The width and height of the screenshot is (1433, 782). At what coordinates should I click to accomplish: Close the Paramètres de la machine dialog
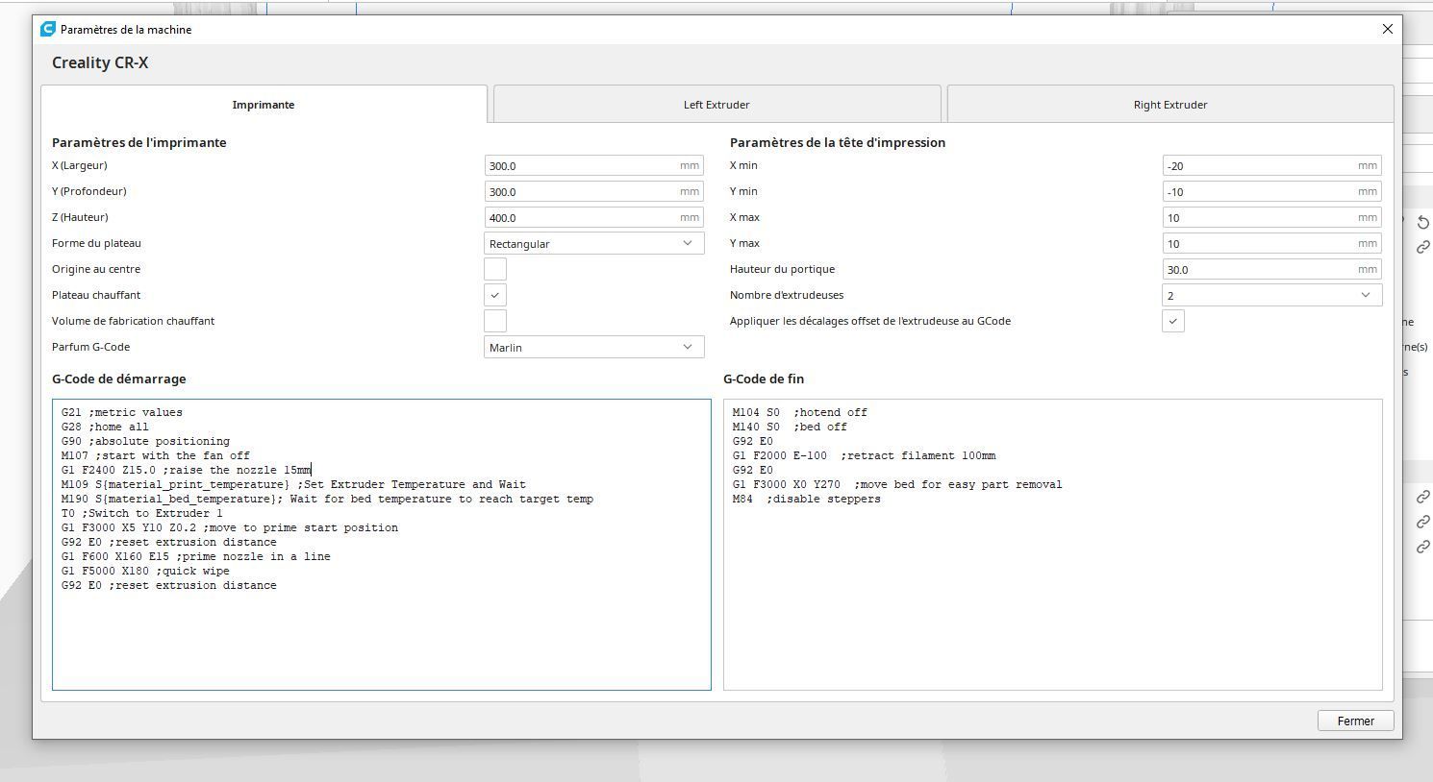click(x=1387, y=29)
